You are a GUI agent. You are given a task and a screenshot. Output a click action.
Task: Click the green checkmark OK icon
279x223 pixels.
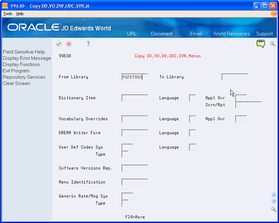(59, 44)
